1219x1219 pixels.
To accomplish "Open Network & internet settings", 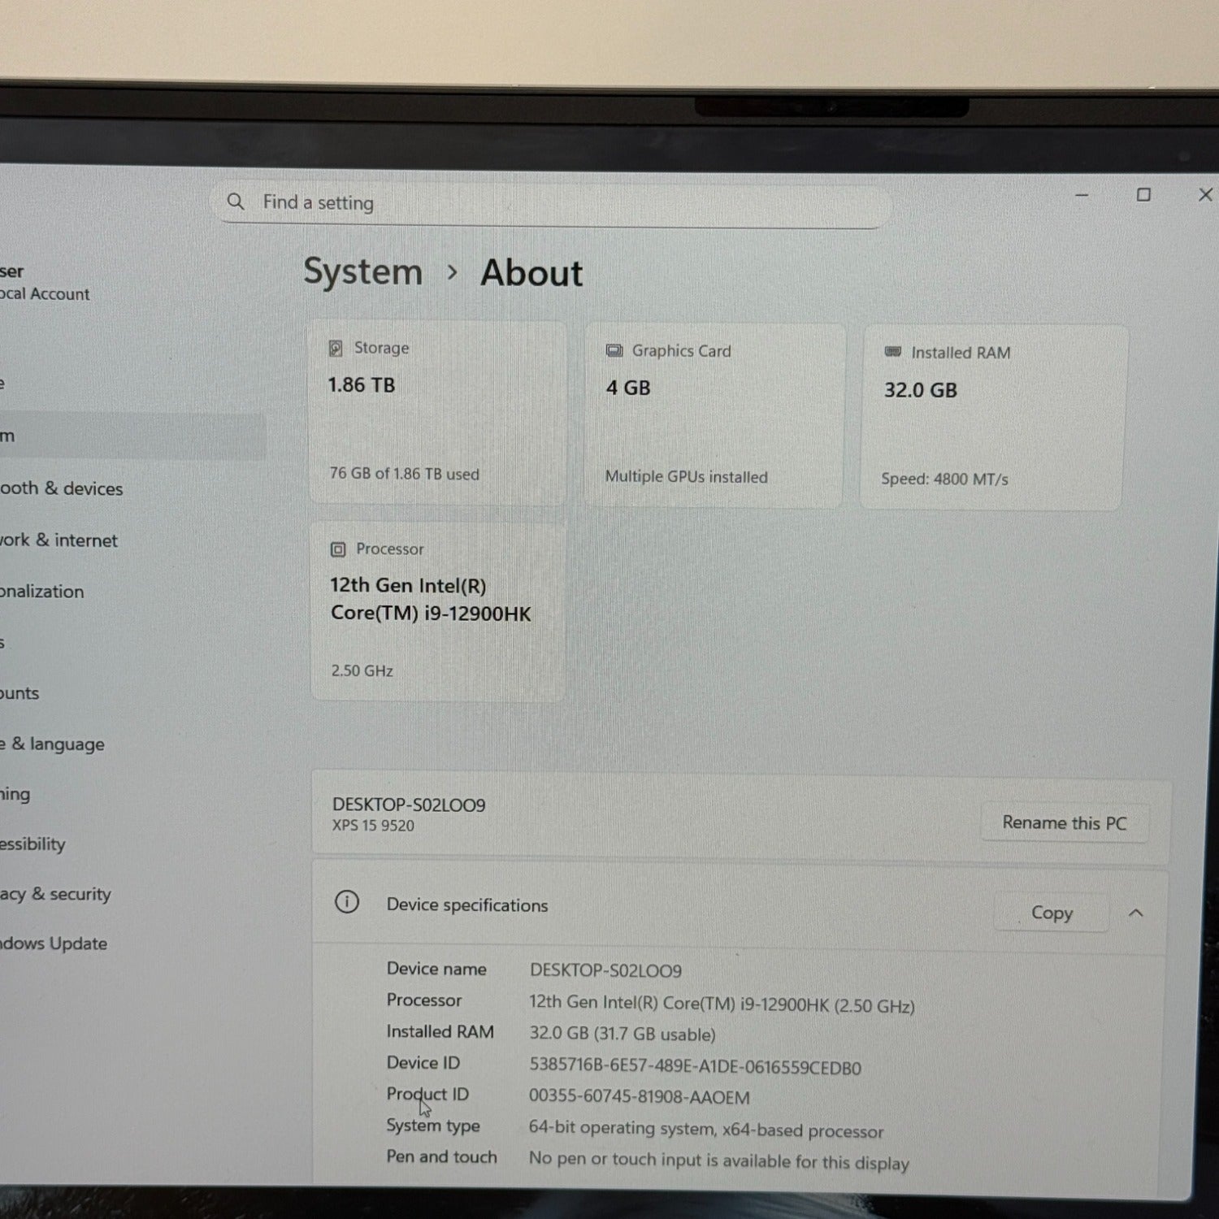I will pyautogui.click(x=59, y=540).
